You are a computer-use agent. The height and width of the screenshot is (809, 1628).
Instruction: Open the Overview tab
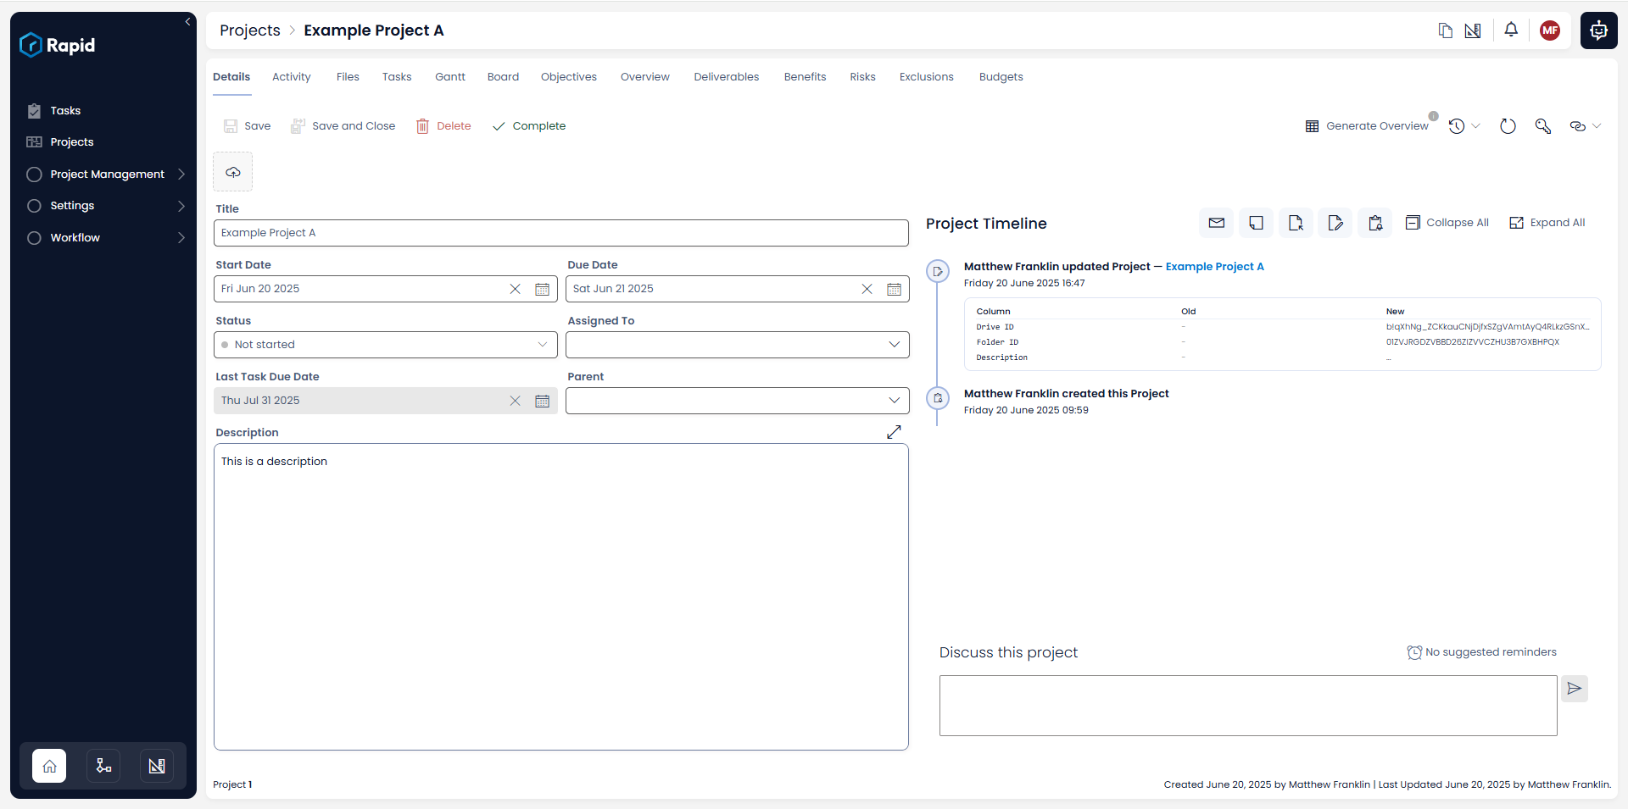645,77
